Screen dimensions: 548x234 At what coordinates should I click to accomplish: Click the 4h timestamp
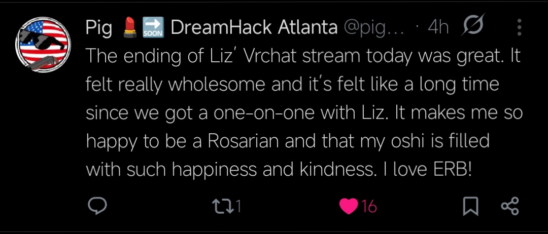(438, 28)
